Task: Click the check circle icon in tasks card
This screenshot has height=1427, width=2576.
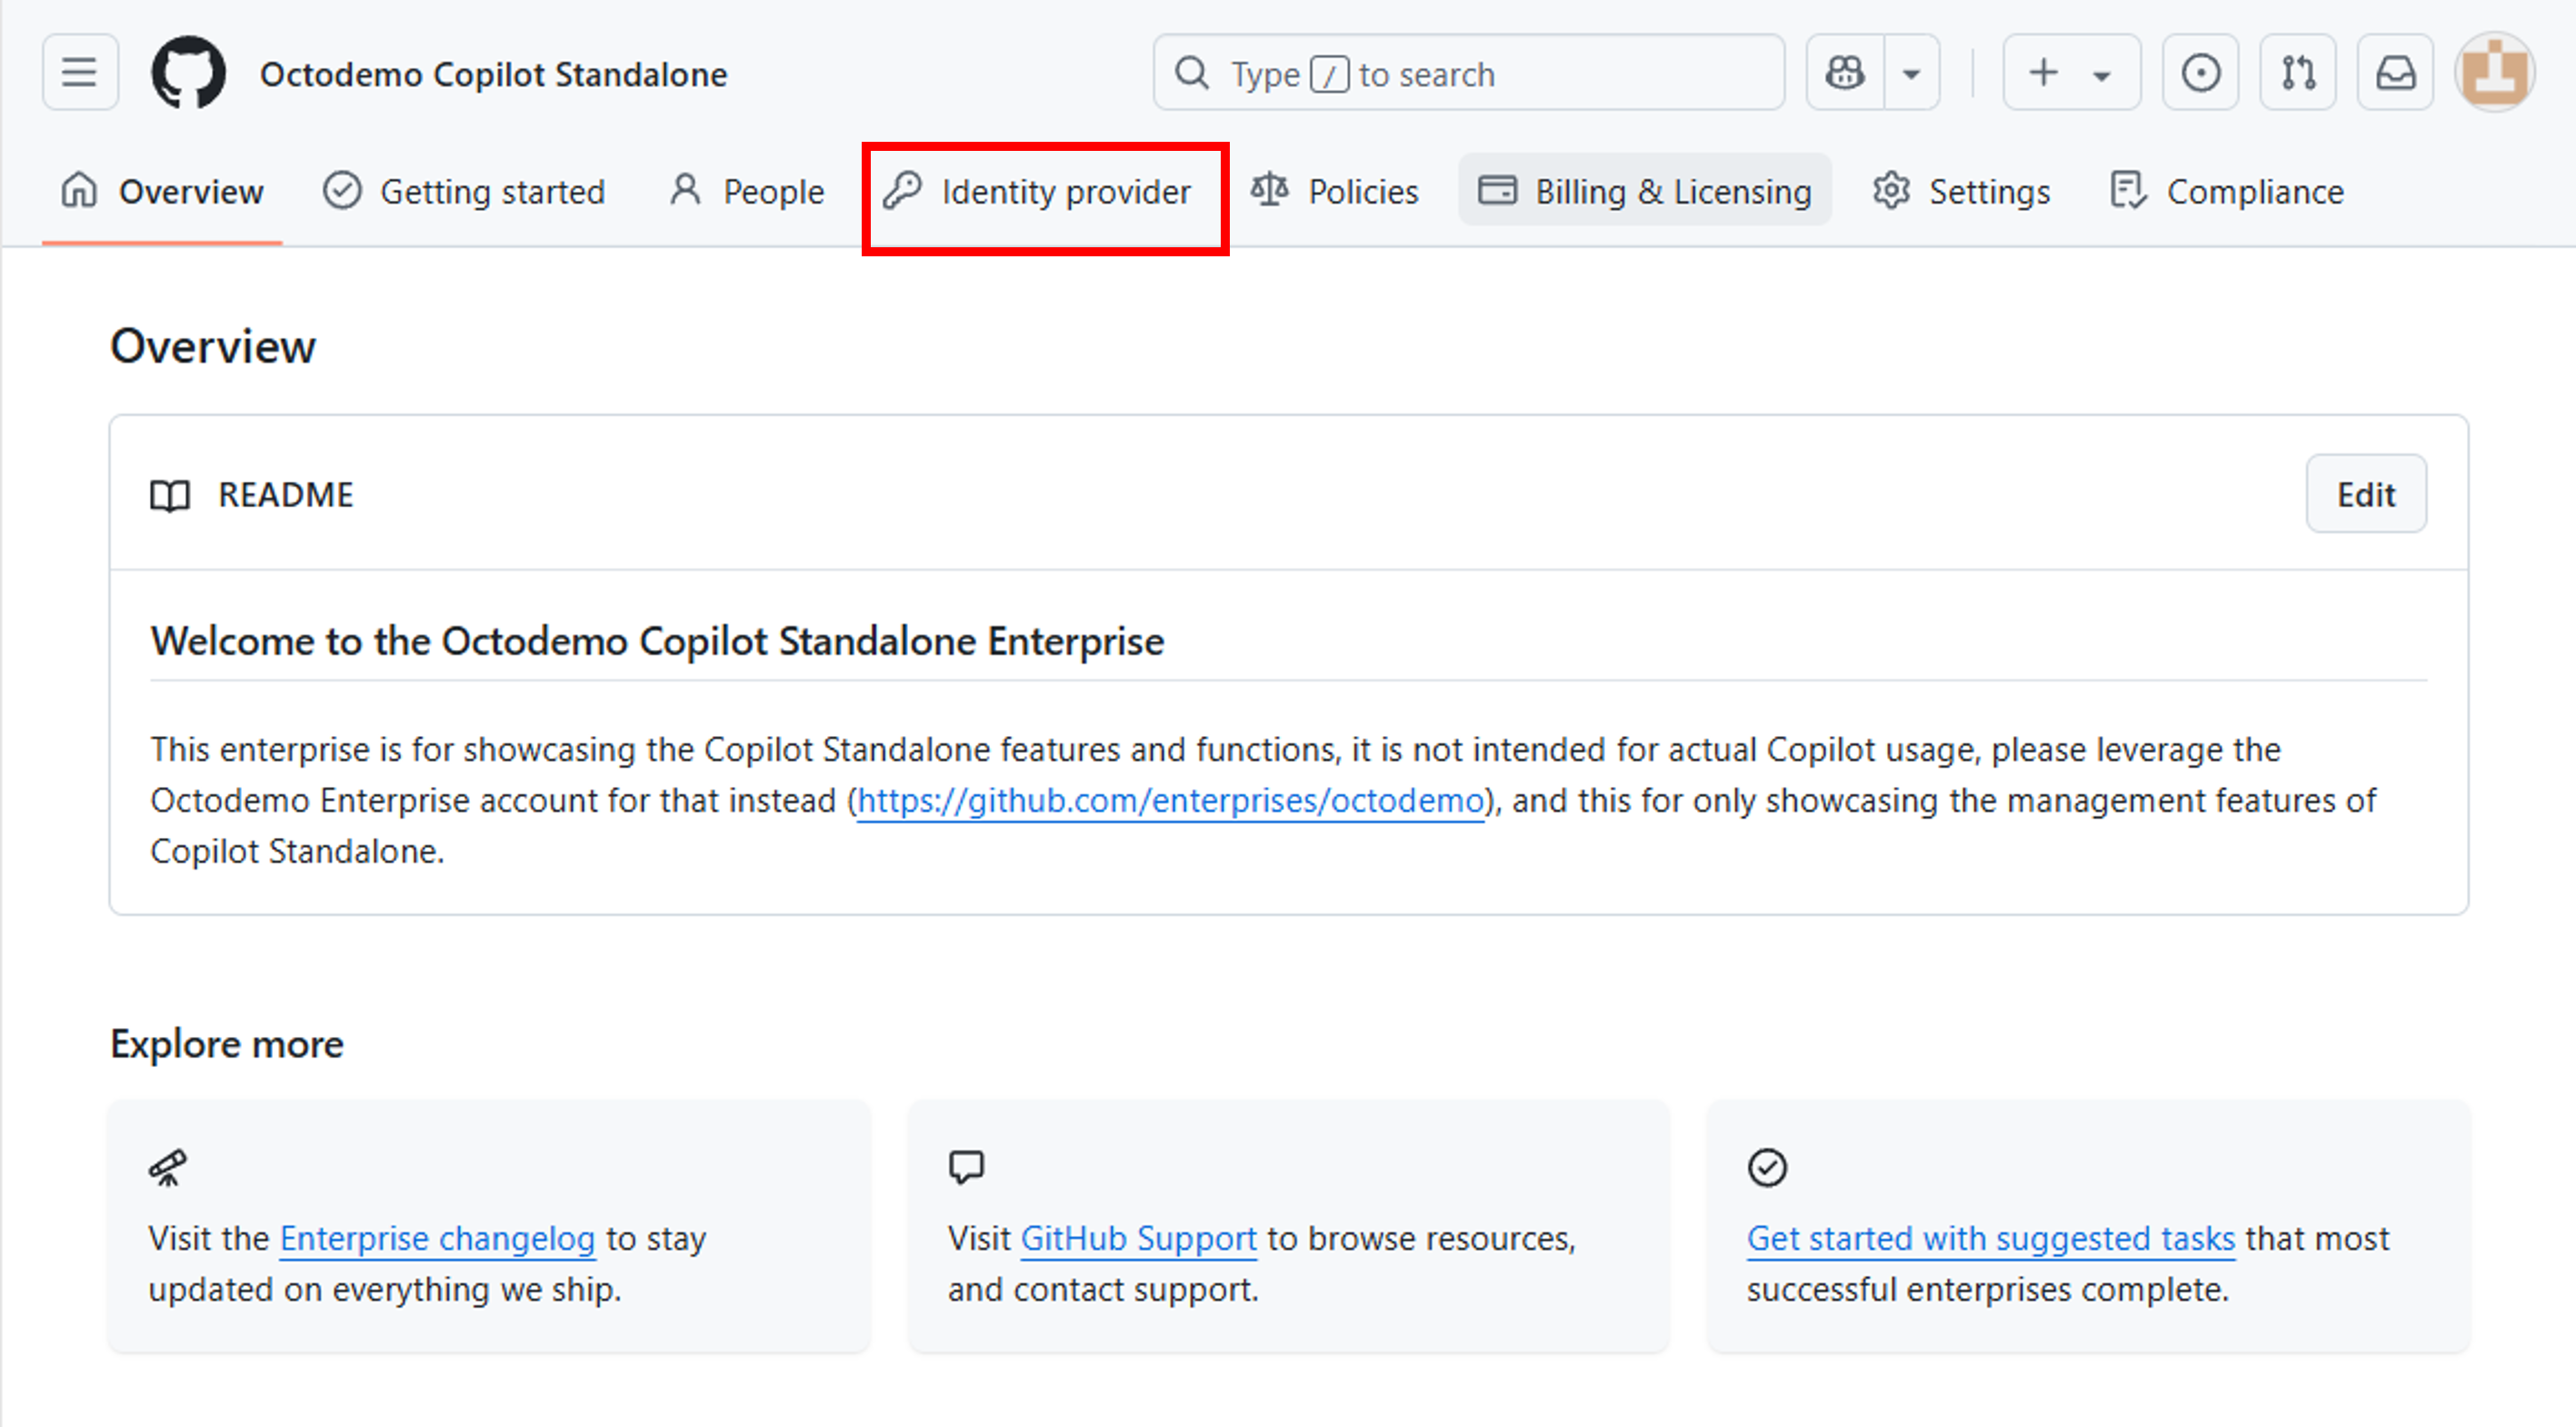Action: pyautogui.click(x=1767, y=1167)
